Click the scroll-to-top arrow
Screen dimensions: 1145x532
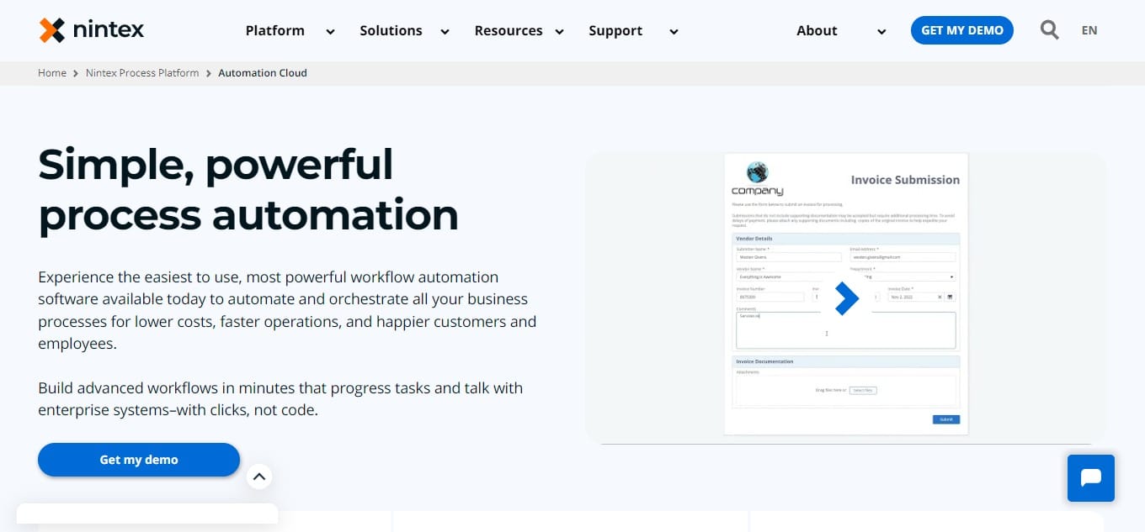[x=259, y=476]
